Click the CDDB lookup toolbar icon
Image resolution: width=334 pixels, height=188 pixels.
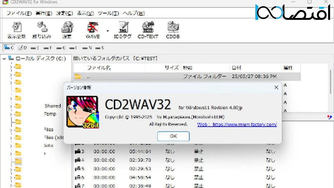click(x=173, y=30)
